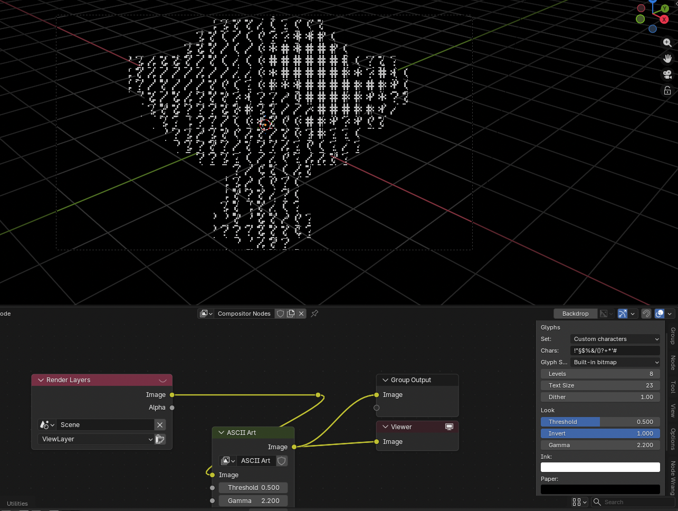Browse node groups in ASCII Art node

tap(228, 461)
